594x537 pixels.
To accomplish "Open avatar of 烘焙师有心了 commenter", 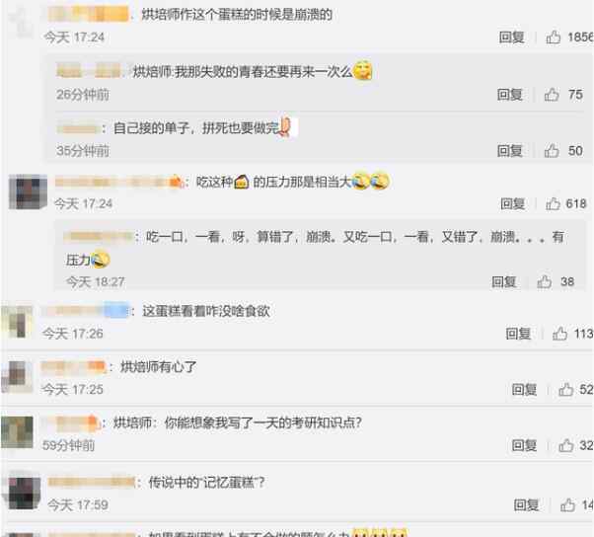I will coord(17,377).
